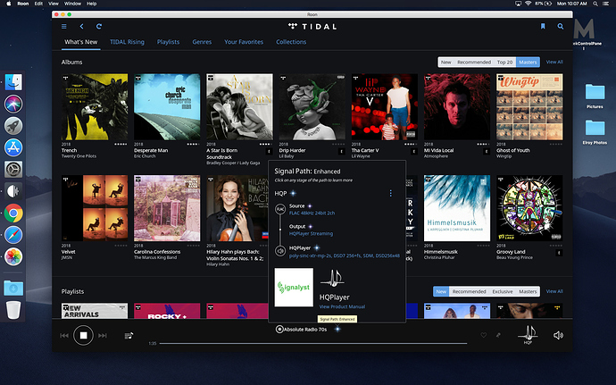Open the Desperate Man album cover

point(167,106)
